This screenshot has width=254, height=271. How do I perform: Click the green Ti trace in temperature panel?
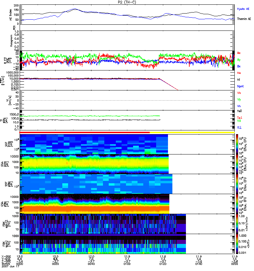[x=90, y=116]
